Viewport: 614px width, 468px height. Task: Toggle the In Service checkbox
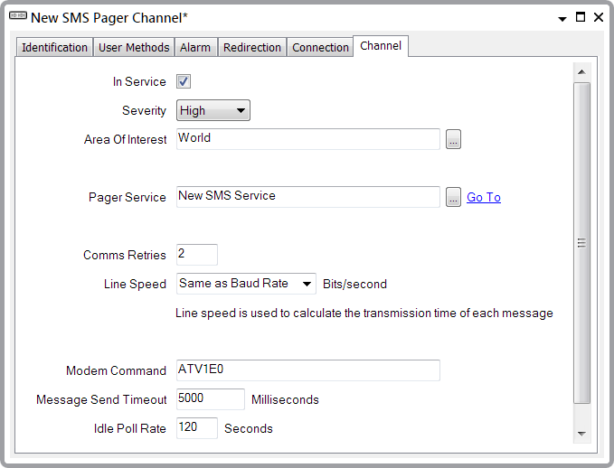click(x=184, y=82)
